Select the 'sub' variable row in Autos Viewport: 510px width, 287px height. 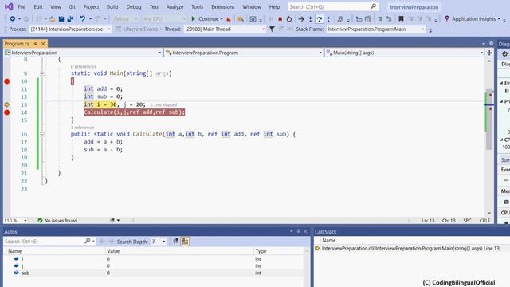pyautogui.click(x=153, y=273)
